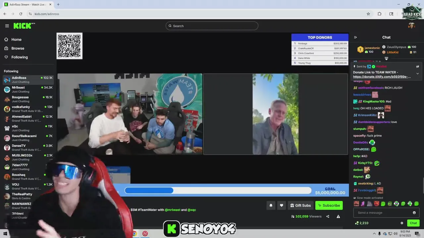Image resolution: width=424 pixels, height=238 pixels.
Task: Click the first quick emote under slow mode
Action: (x=356, y=204)
